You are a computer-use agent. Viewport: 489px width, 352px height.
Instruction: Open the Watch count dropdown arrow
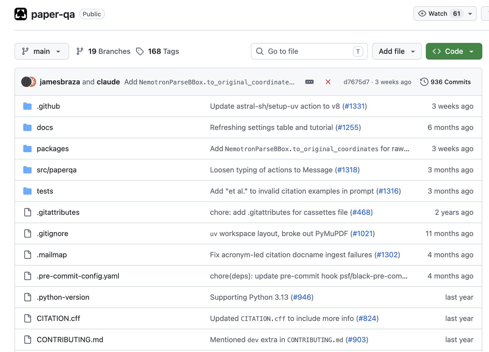point(470,14)
